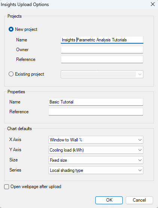Focus the project Name input field
This screenshot has height=208, width=158.
(102, 40)
